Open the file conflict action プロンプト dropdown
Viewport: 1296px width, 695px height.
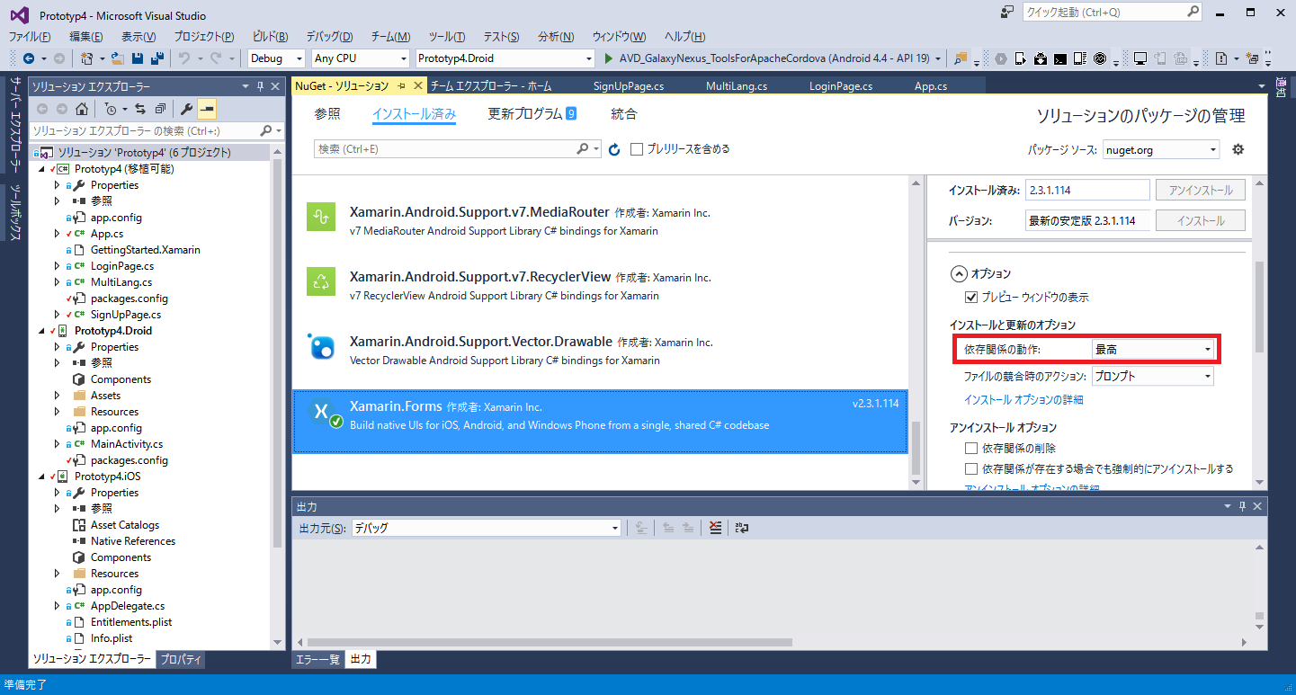pyautogui.click(x=1152, y=377)
